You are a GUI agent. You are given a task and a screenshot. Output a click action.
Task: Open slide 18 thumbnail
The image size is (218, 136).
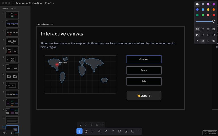12,103
